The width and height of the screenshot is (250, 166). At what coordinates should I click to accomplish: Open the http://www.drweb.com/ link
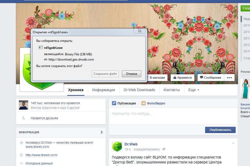41,155
